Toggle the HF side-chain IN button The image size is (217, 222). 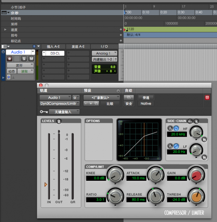pyautogui.click(x=204, y=139)
